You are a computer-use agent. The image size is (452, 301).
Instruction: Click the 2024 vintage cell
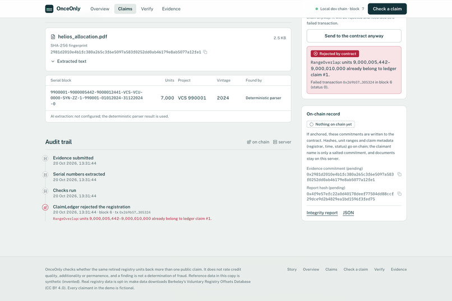(223, 98)
